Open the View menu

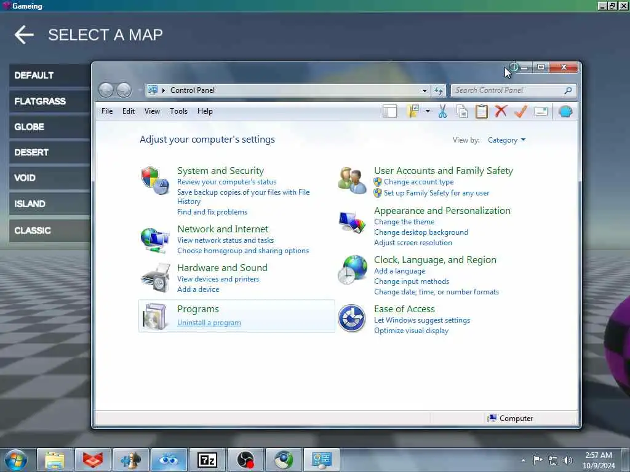153,111
